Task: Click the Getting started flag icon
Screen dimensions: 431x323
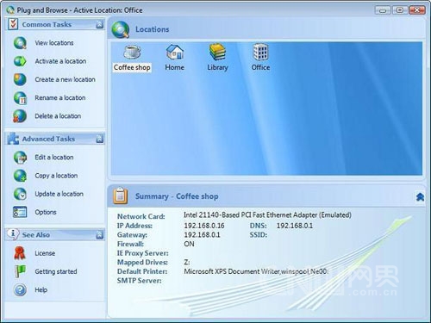Action: 20,271
